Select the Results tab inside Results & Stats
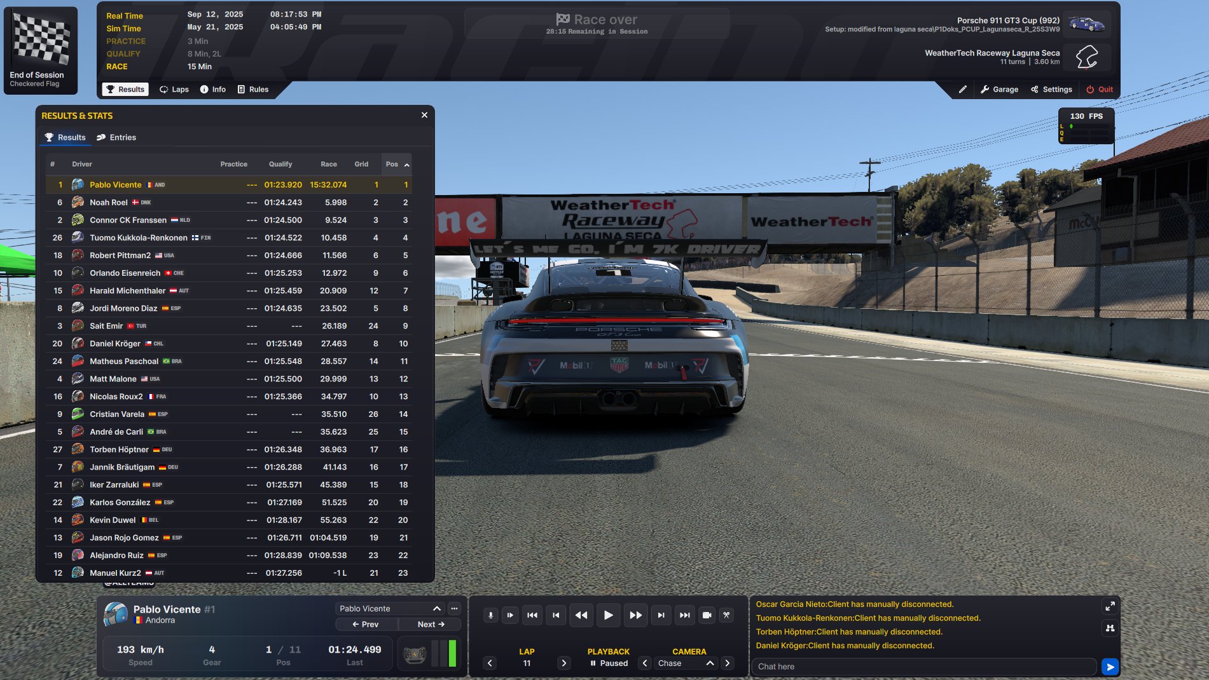 [65, 137]
